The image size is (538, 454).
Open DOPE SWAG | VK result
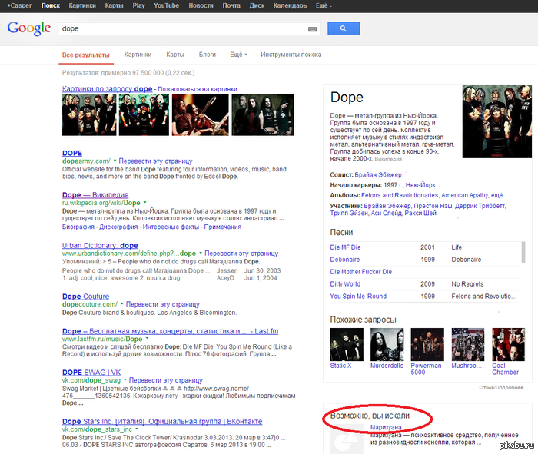tap(91, 373)
